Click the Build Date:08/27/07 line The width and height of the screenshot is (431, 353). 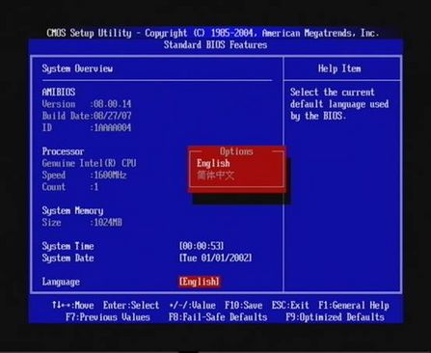point(87,116)
